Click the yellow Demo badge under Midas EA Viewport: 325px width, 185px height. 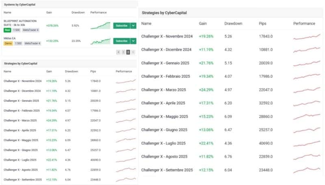[8, 43]
